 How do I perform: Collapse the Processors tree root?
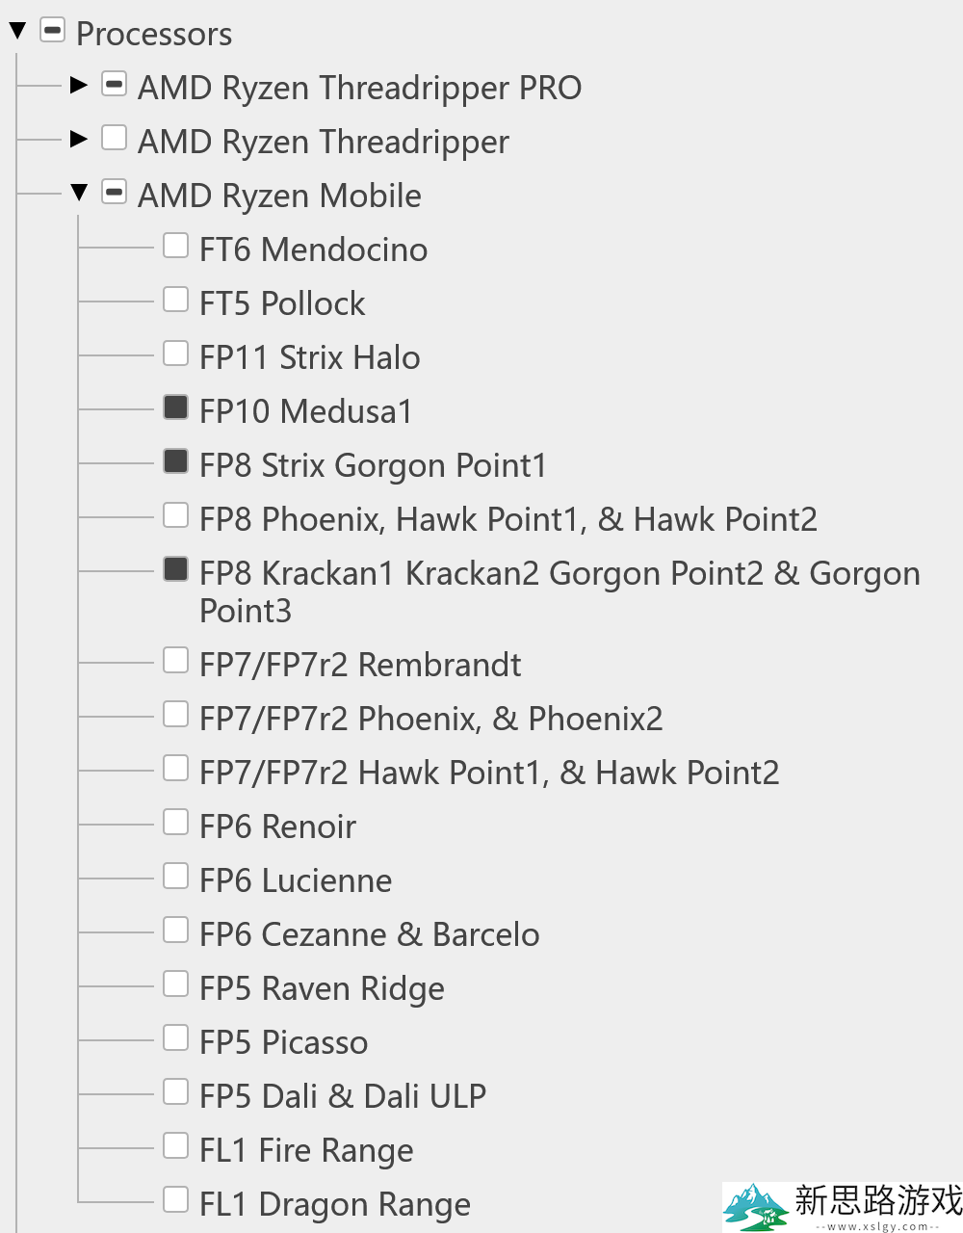click(17, 32)
